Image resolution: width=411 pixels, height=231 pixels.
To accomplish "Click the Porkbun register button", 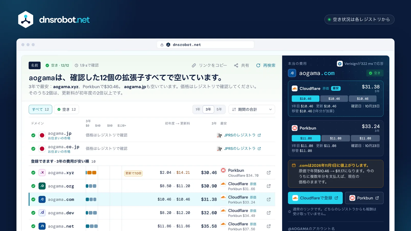I will [364, 198].
